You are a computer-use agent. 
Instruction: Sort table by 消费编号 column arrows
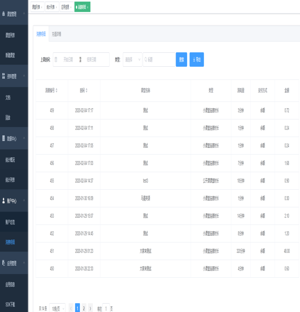[x=56, y=91]
